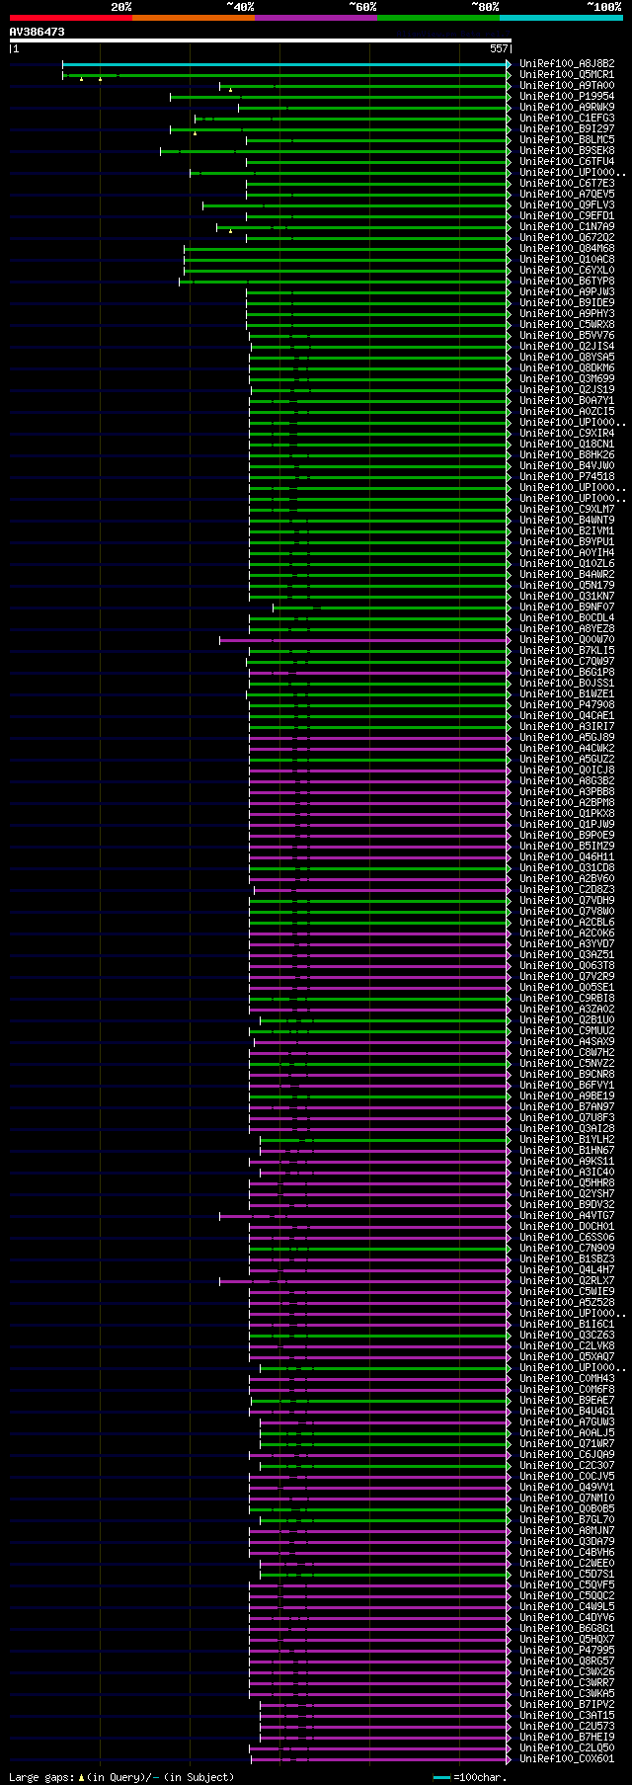Select subject label UniRef100_B5VV76
The image size is (632, 1785).
pos(567,336)
